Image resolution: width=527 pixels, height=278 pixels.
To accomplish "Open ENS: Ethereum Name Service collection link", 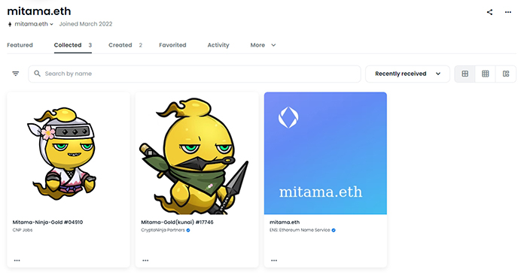I will pyautogui.click(x=300, y=230).
